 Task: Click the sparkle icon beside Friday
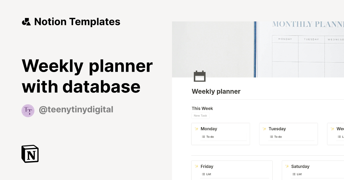pos(197,166)
